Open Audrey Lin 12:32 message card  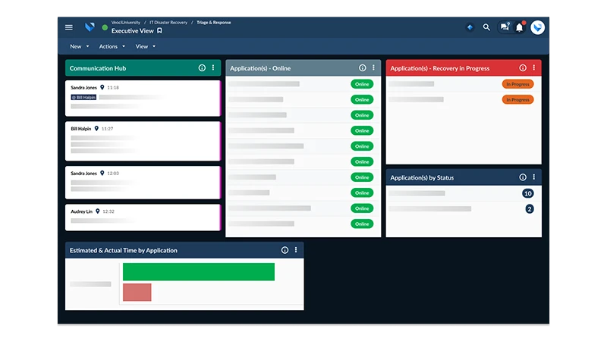click(143, 217)
